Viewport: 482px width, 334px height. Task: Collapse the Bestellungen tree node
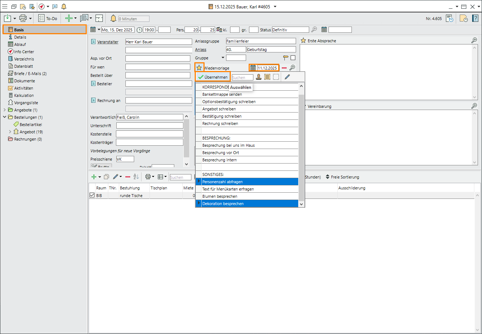pyautogui.click(x=5, y=117)
